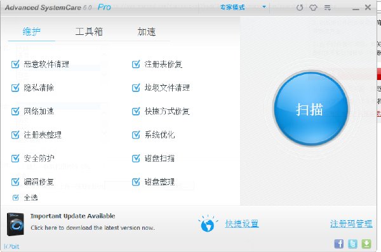Click the green download icon
Image resolution: width=381 pixels, height=252 pixels.
pos(366,244)
